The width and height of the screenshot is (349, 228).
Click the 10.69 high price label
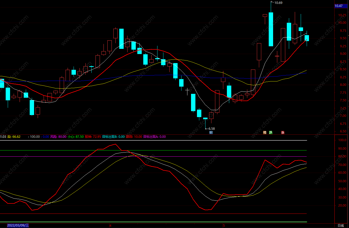(278, 3)
